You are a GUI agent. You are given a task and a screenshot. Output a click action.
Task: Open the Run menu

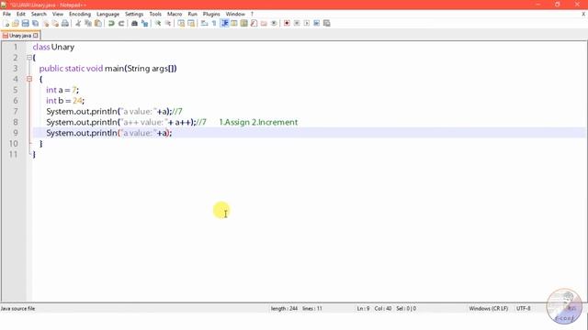point(192,14)
